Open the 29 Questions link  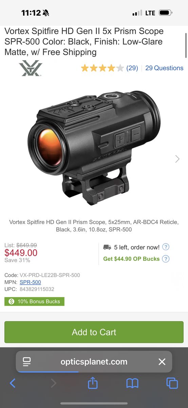164,68
